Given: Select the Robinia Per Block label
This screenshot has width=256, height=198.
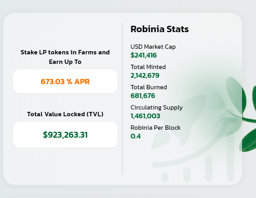Looking at the screenshot, I should click(x=156, y=128).
